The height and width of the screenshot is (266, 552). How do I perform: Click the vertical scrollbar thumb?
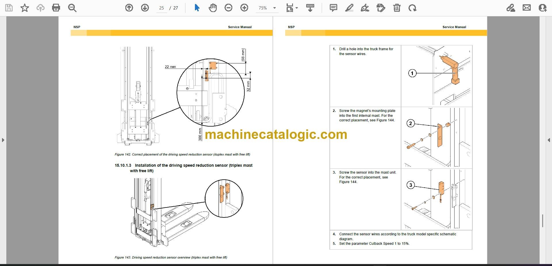[x=543, y=221]
